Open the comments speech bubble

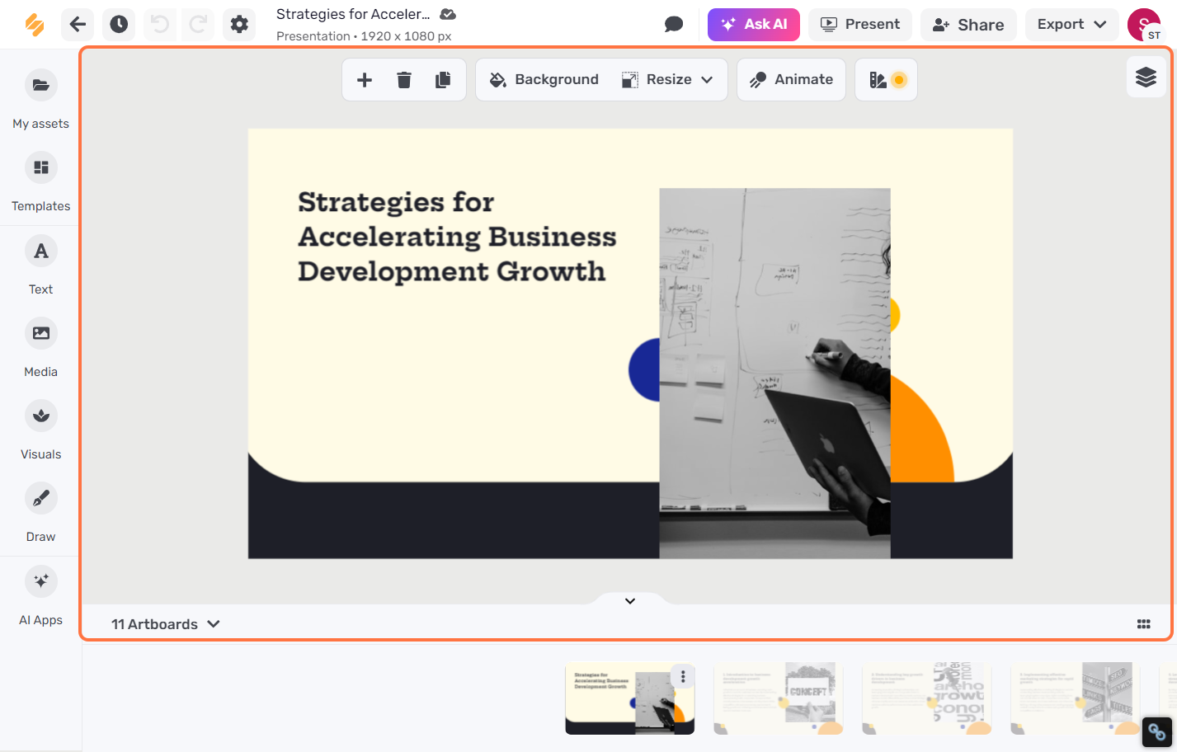(x=674, y=25)
